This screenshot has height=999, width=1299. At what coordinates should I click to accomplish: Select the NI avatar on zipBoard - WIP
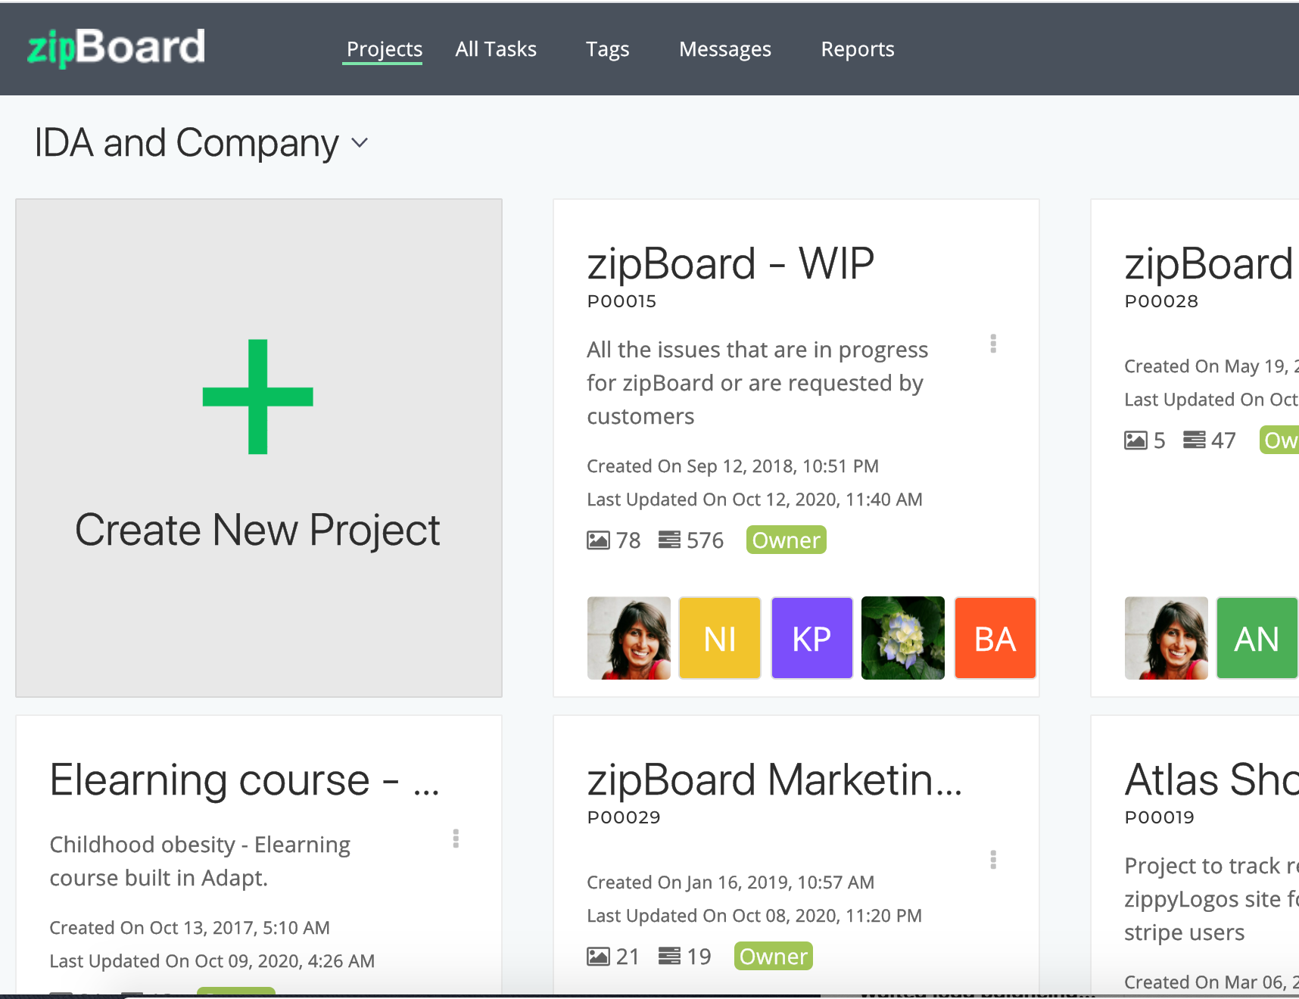(x=719, y=637)
